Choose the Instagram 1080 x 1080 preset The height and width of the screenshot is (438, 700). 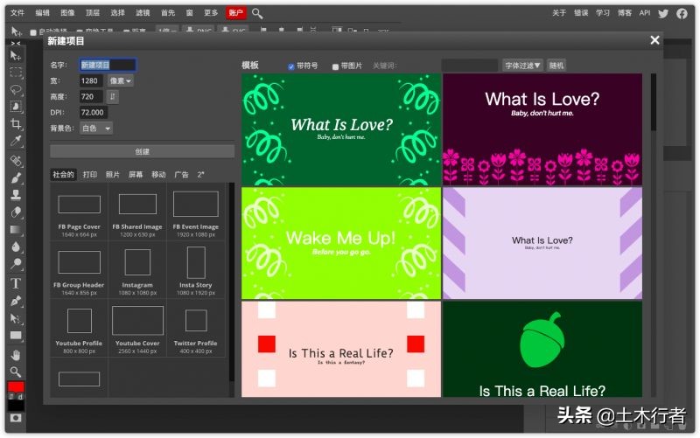click(x=137, y=270)
